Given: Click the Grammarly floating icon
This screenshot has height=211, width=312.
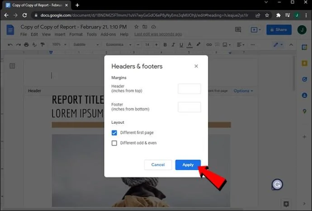Looking at the screenshot, I should pos(277,184).
